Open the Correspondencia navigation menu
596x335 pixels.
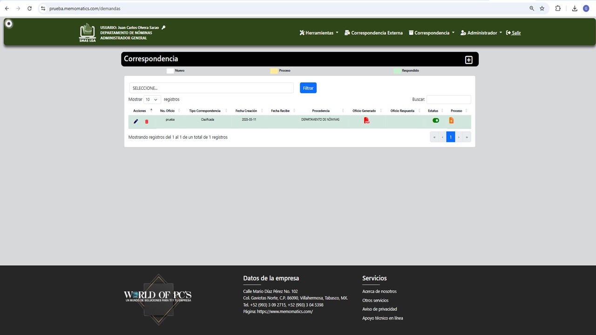pos(432,33)
